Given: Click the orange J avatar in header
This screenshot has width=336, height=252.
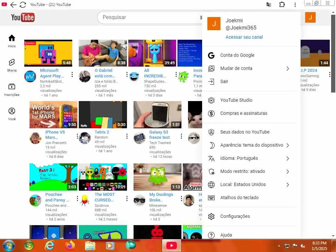Looking at the screenshot, I should [x=310, y=17].
